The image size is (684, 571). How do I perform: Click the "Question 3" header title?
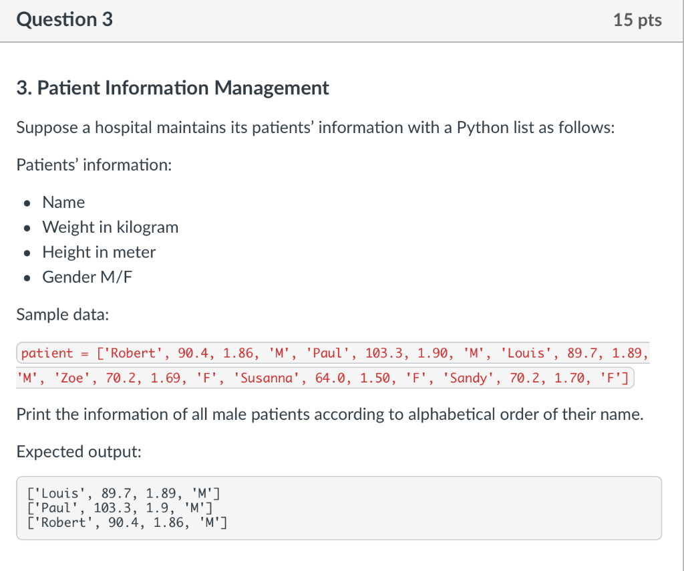coord(64,20)
